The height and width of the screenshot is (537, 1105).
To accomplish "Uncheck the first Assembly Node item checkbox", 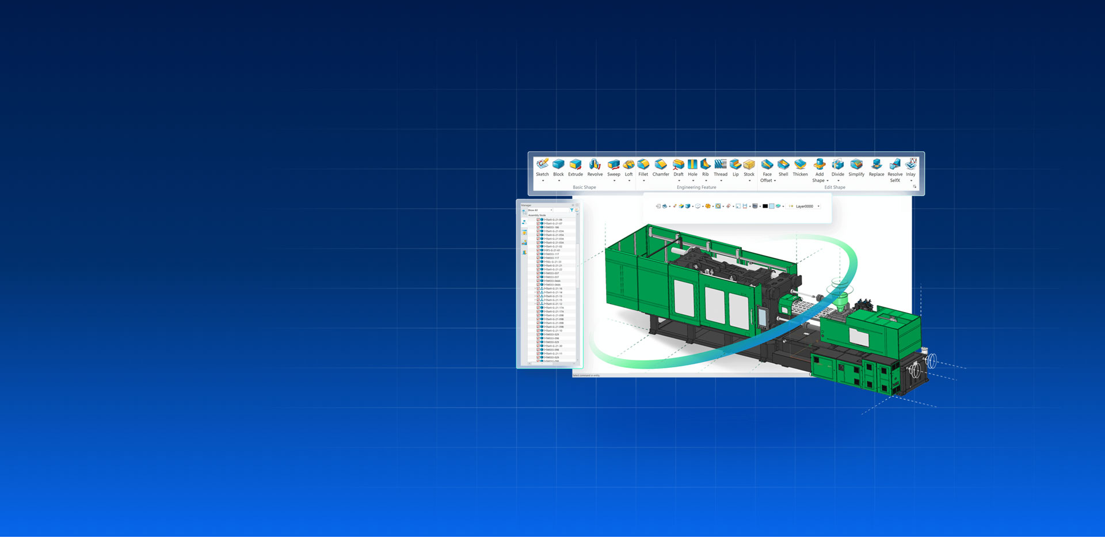I will (538, 219).
